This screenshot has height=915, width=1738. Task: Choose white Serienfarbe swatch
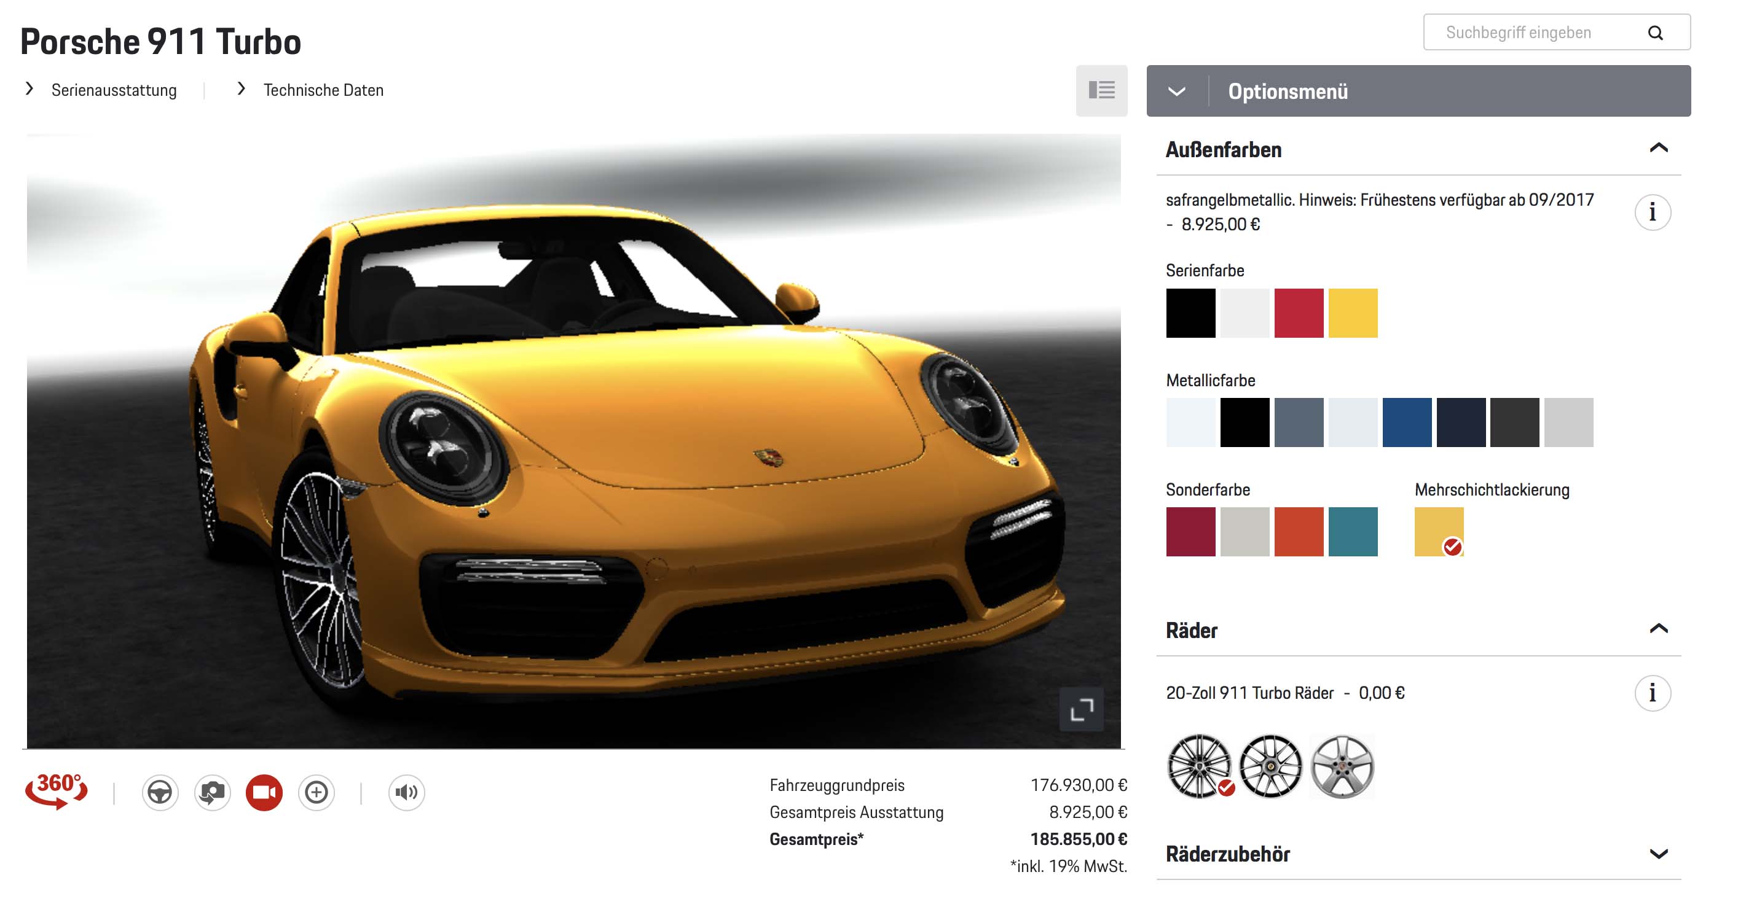pyautogui.click(x=1245, y=314)
